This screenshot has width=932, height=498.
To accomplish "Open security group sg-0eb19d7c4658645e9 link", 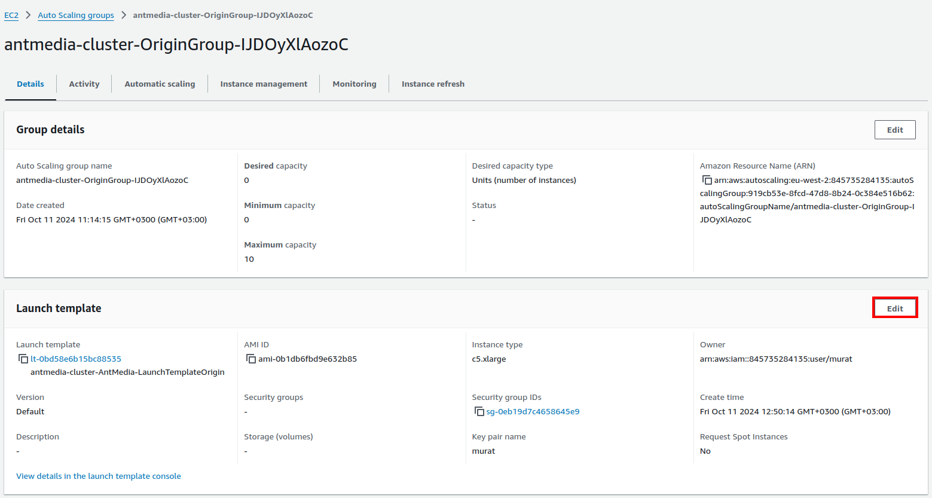I will (533, 411).
